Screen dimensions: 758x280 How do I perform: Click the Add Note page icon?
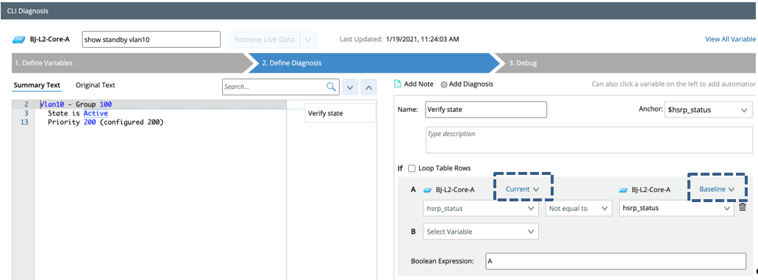click(398, 84)
